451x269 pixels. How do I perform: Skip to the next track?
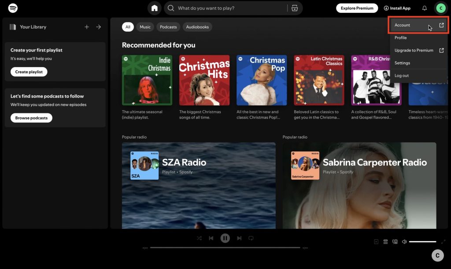point(239,238)
